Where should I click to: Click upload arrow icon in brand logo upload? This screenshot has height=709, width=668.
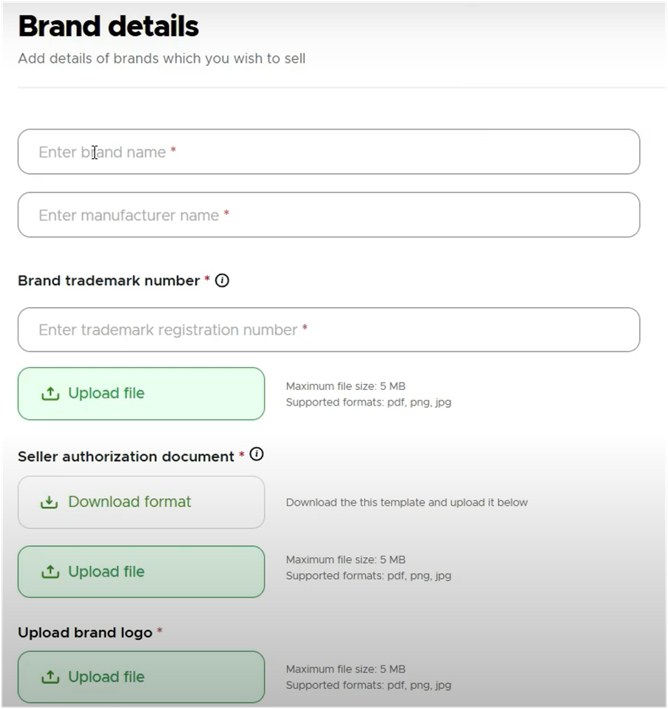pos(50,677)
